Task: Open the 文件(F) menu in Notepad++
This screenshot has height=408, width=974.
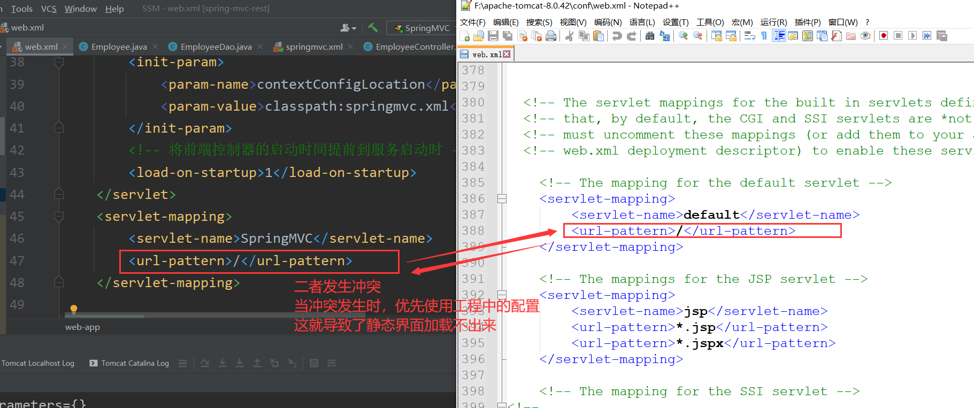Action: (x=472, y=22)
